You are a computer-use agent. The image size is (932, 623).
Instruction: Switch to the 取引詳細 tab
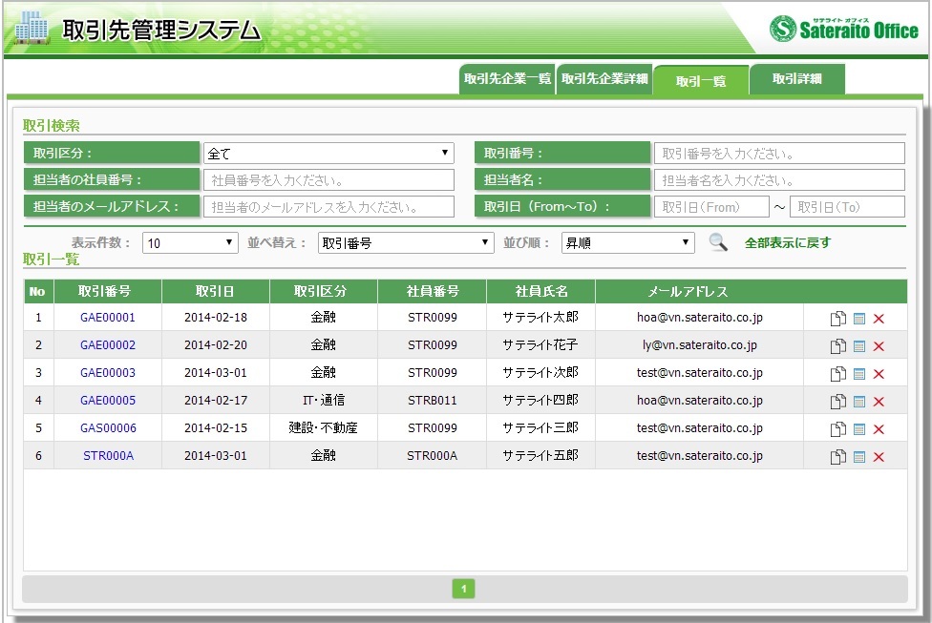pos(797,79)
